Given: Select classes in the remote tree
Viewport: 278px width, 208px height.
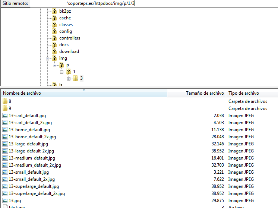Looking at the screenshot, I should pos(66,25).
